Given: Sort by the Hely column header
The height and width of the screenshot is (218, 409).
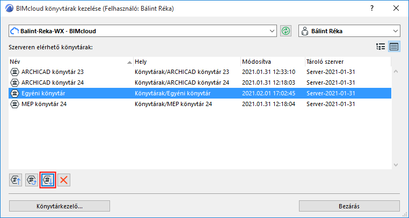Looking at the screenshot, I should point(187,62).
